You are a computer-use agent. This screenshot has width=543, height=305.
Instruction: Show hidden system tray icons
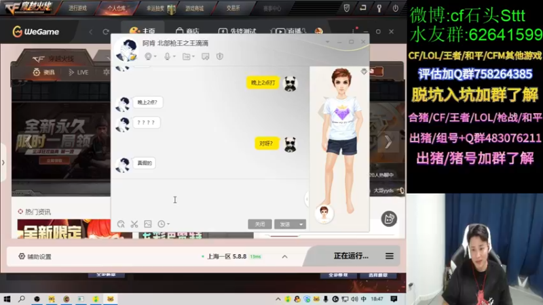278,299
